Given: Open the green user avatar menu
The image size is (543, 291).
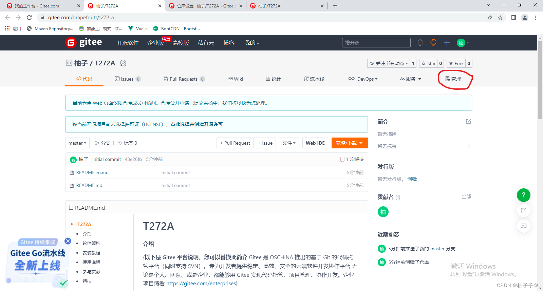Looking at the screenshot, I should pyautogui.click(x=463, y=43).
